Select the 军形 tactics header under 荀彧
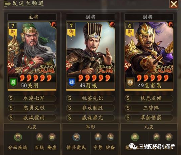 (x=90, y=127)
